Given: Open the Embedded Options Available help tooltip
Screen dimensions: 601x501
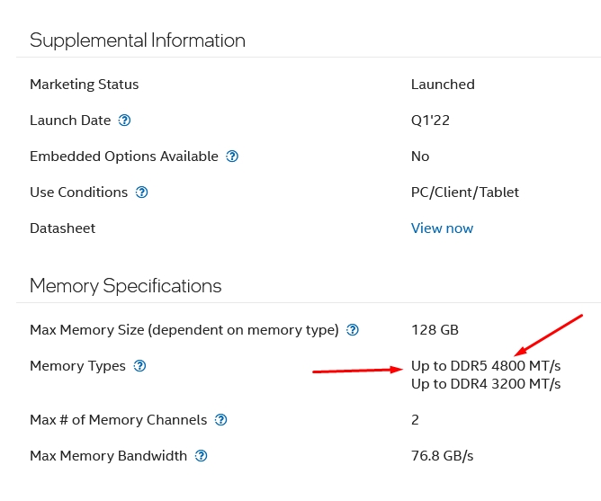Looking at the screenshot, I should (232, 157).
